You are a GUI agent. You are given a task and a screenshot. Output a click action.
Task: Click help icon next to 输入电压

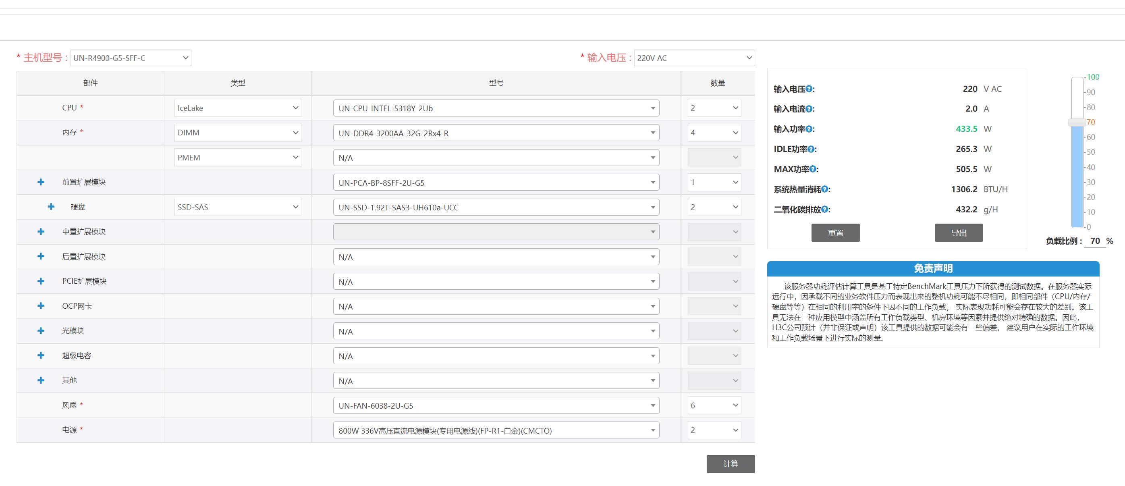[x=809, y=89]
